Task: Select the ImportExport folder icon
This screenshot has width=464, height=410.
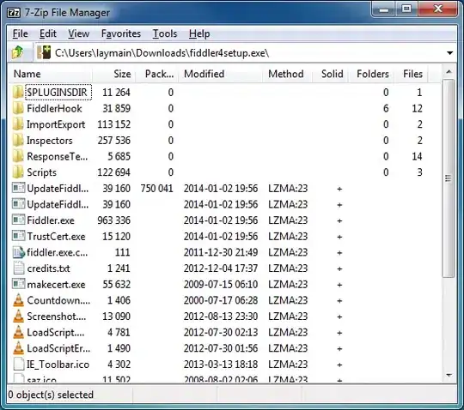Action: tap(18, 124)
